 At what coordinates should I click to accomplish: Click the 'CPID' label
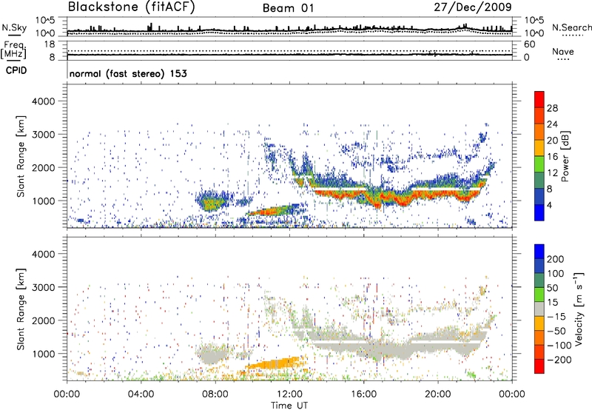16,70
